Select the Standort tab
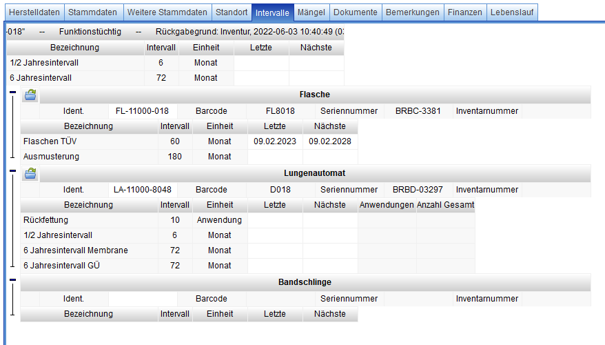This screenshot has height=345, width=605. [232, 12]
